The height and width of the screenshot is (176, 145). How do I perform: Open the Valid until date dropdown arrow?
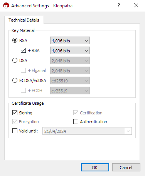(x=128, y=131)
